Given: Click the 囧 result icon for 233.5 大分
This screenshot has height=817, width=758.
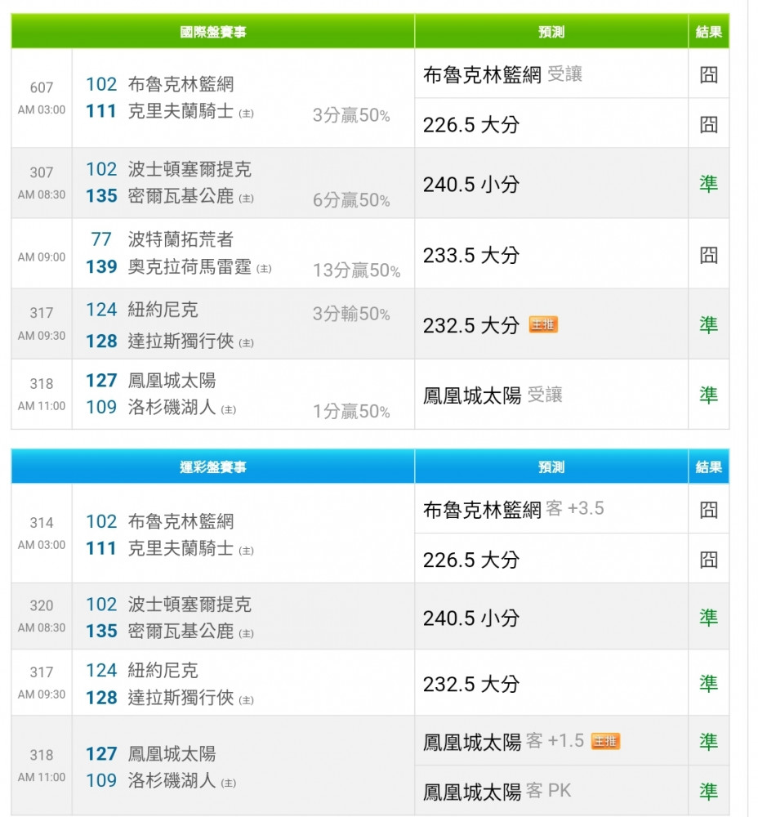Looking at the screenshot, I should tap(708, 255).
